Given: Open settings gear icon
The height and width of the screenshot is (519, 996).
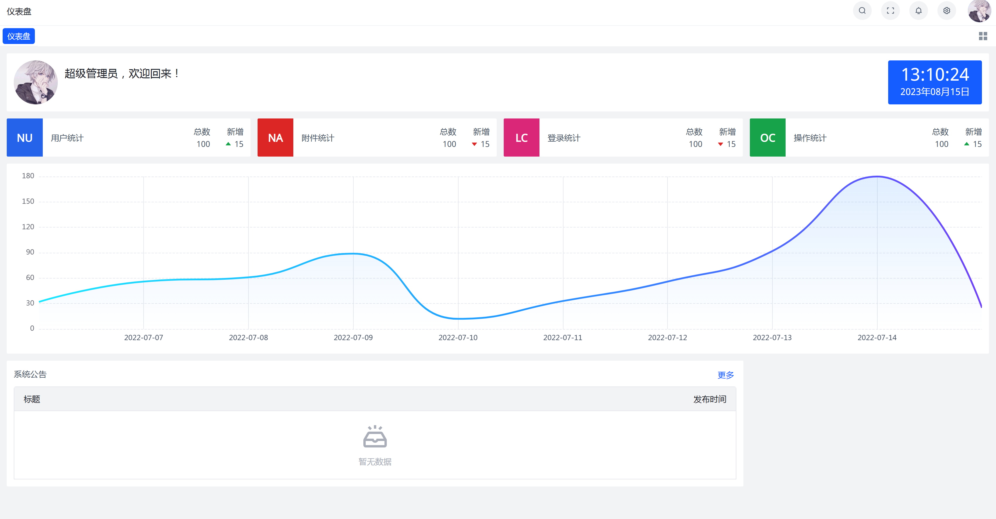Looking at the screenshot, I should [x=946, y=11].
